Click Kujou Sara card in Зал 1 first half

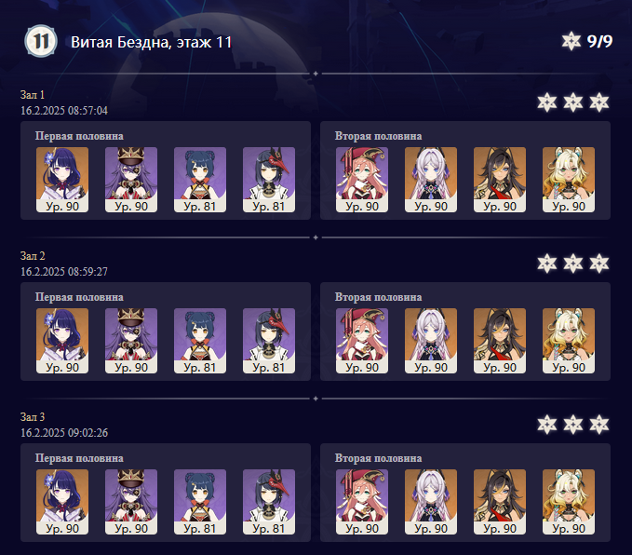[x=269, y=180]
